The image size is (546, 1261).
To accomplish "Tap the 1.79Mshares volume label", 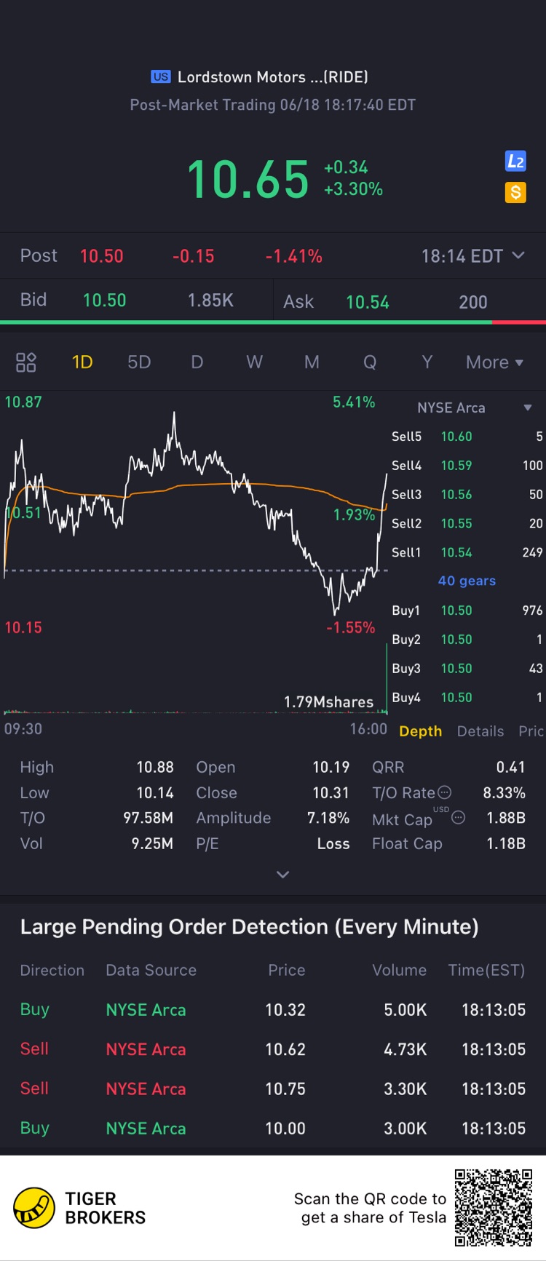I will [328, 702].
